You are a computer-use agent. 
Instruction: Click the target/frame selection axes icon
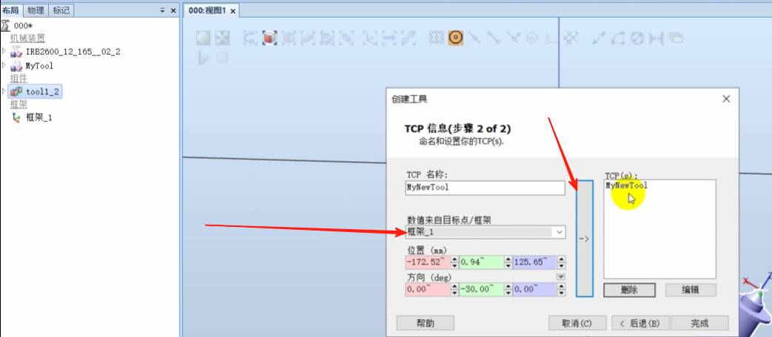pyautogui.click(x=370, y=38)
